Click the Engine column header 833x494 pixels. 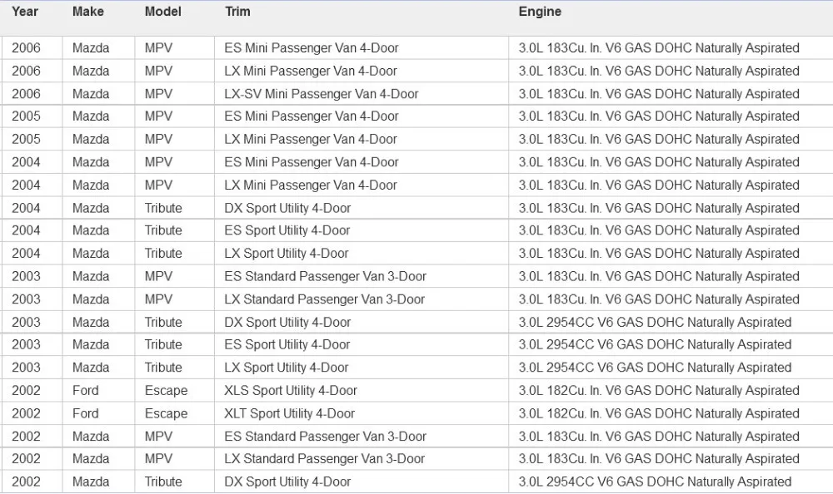tap(540, 12)
